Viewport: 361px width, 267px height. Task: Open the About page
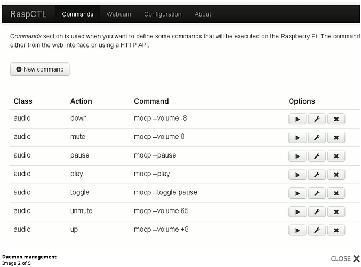[203, 14]
